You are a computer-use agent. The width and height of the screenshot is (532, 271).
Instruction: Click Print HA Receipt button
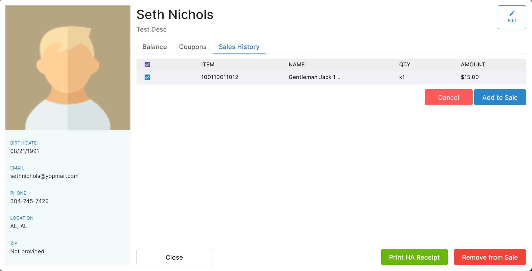414,257
